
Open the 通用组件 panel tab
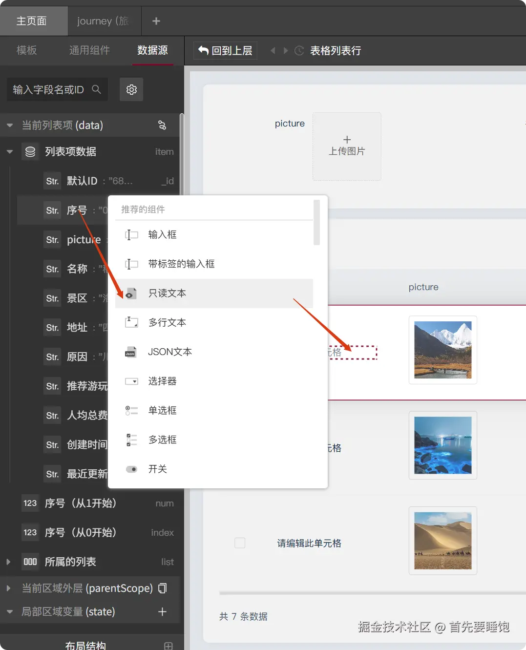coord(89,50)
